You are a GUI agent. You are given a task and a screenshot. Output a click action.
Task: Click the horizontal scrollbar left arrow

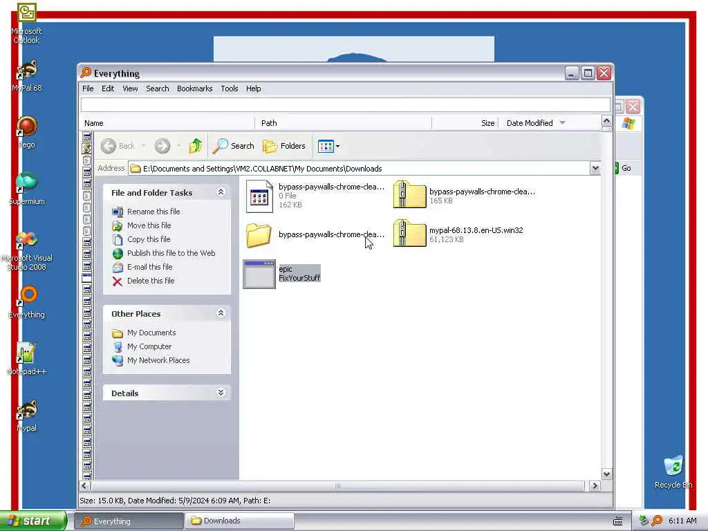click(x=84, y=486)
